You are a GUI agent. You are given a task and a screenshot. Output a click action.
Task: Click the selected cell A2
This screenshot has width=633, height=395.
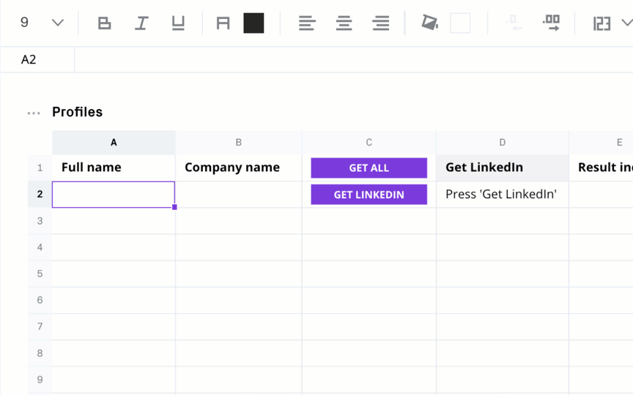coord(114,195)
